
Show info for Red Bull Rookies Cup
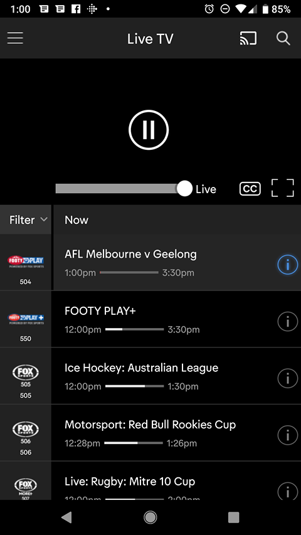[287, 435]
